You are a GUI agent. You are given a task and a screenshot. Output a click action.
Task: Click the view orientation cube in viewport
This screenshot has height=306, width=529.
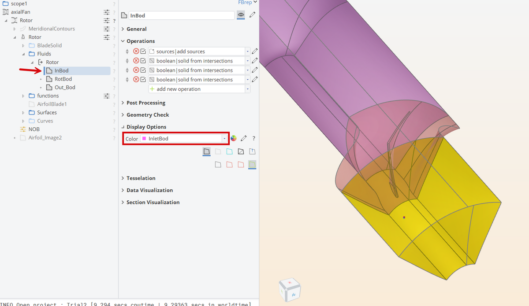[290, 290]
